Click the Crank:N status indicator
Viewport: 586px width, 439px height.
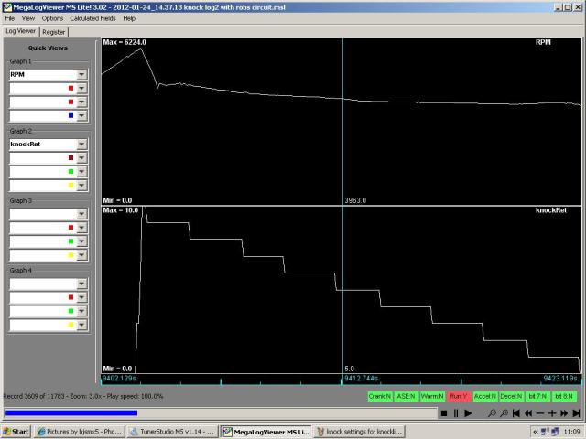(380, 396)
